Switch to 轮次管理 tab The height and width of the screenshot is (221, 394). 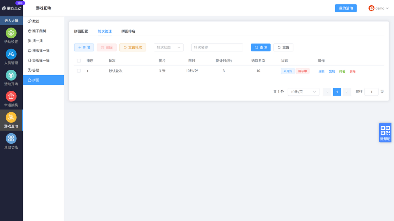(105, 31)
